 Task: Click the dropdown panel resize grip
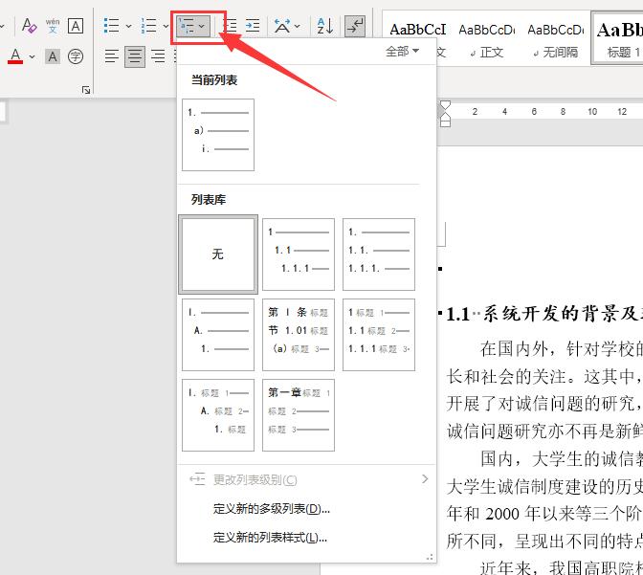point(430,557)
